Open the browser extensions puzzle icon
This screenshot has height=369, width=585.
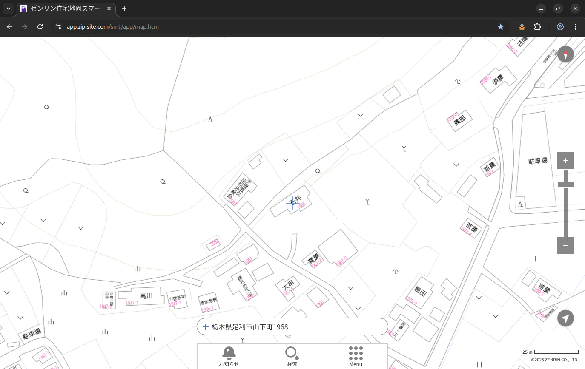coord(538,27)
